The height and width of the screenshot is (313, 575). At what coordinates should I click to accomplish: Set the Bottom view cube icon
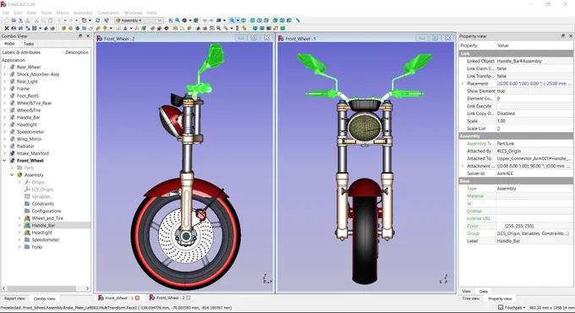(282, 20)
